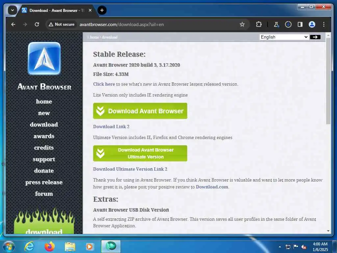Show hidden system tray icons
This screenshot has width=337, height=253.
(x=280, y=247)
